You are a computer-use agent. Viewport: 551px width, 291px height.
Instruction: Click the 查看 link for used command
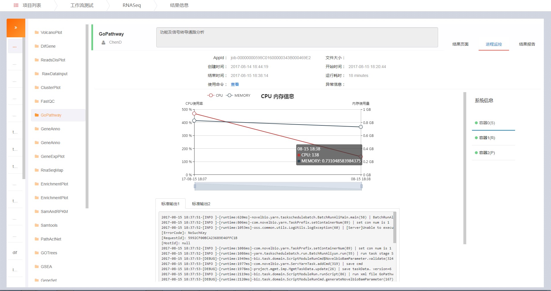point(235,84)
